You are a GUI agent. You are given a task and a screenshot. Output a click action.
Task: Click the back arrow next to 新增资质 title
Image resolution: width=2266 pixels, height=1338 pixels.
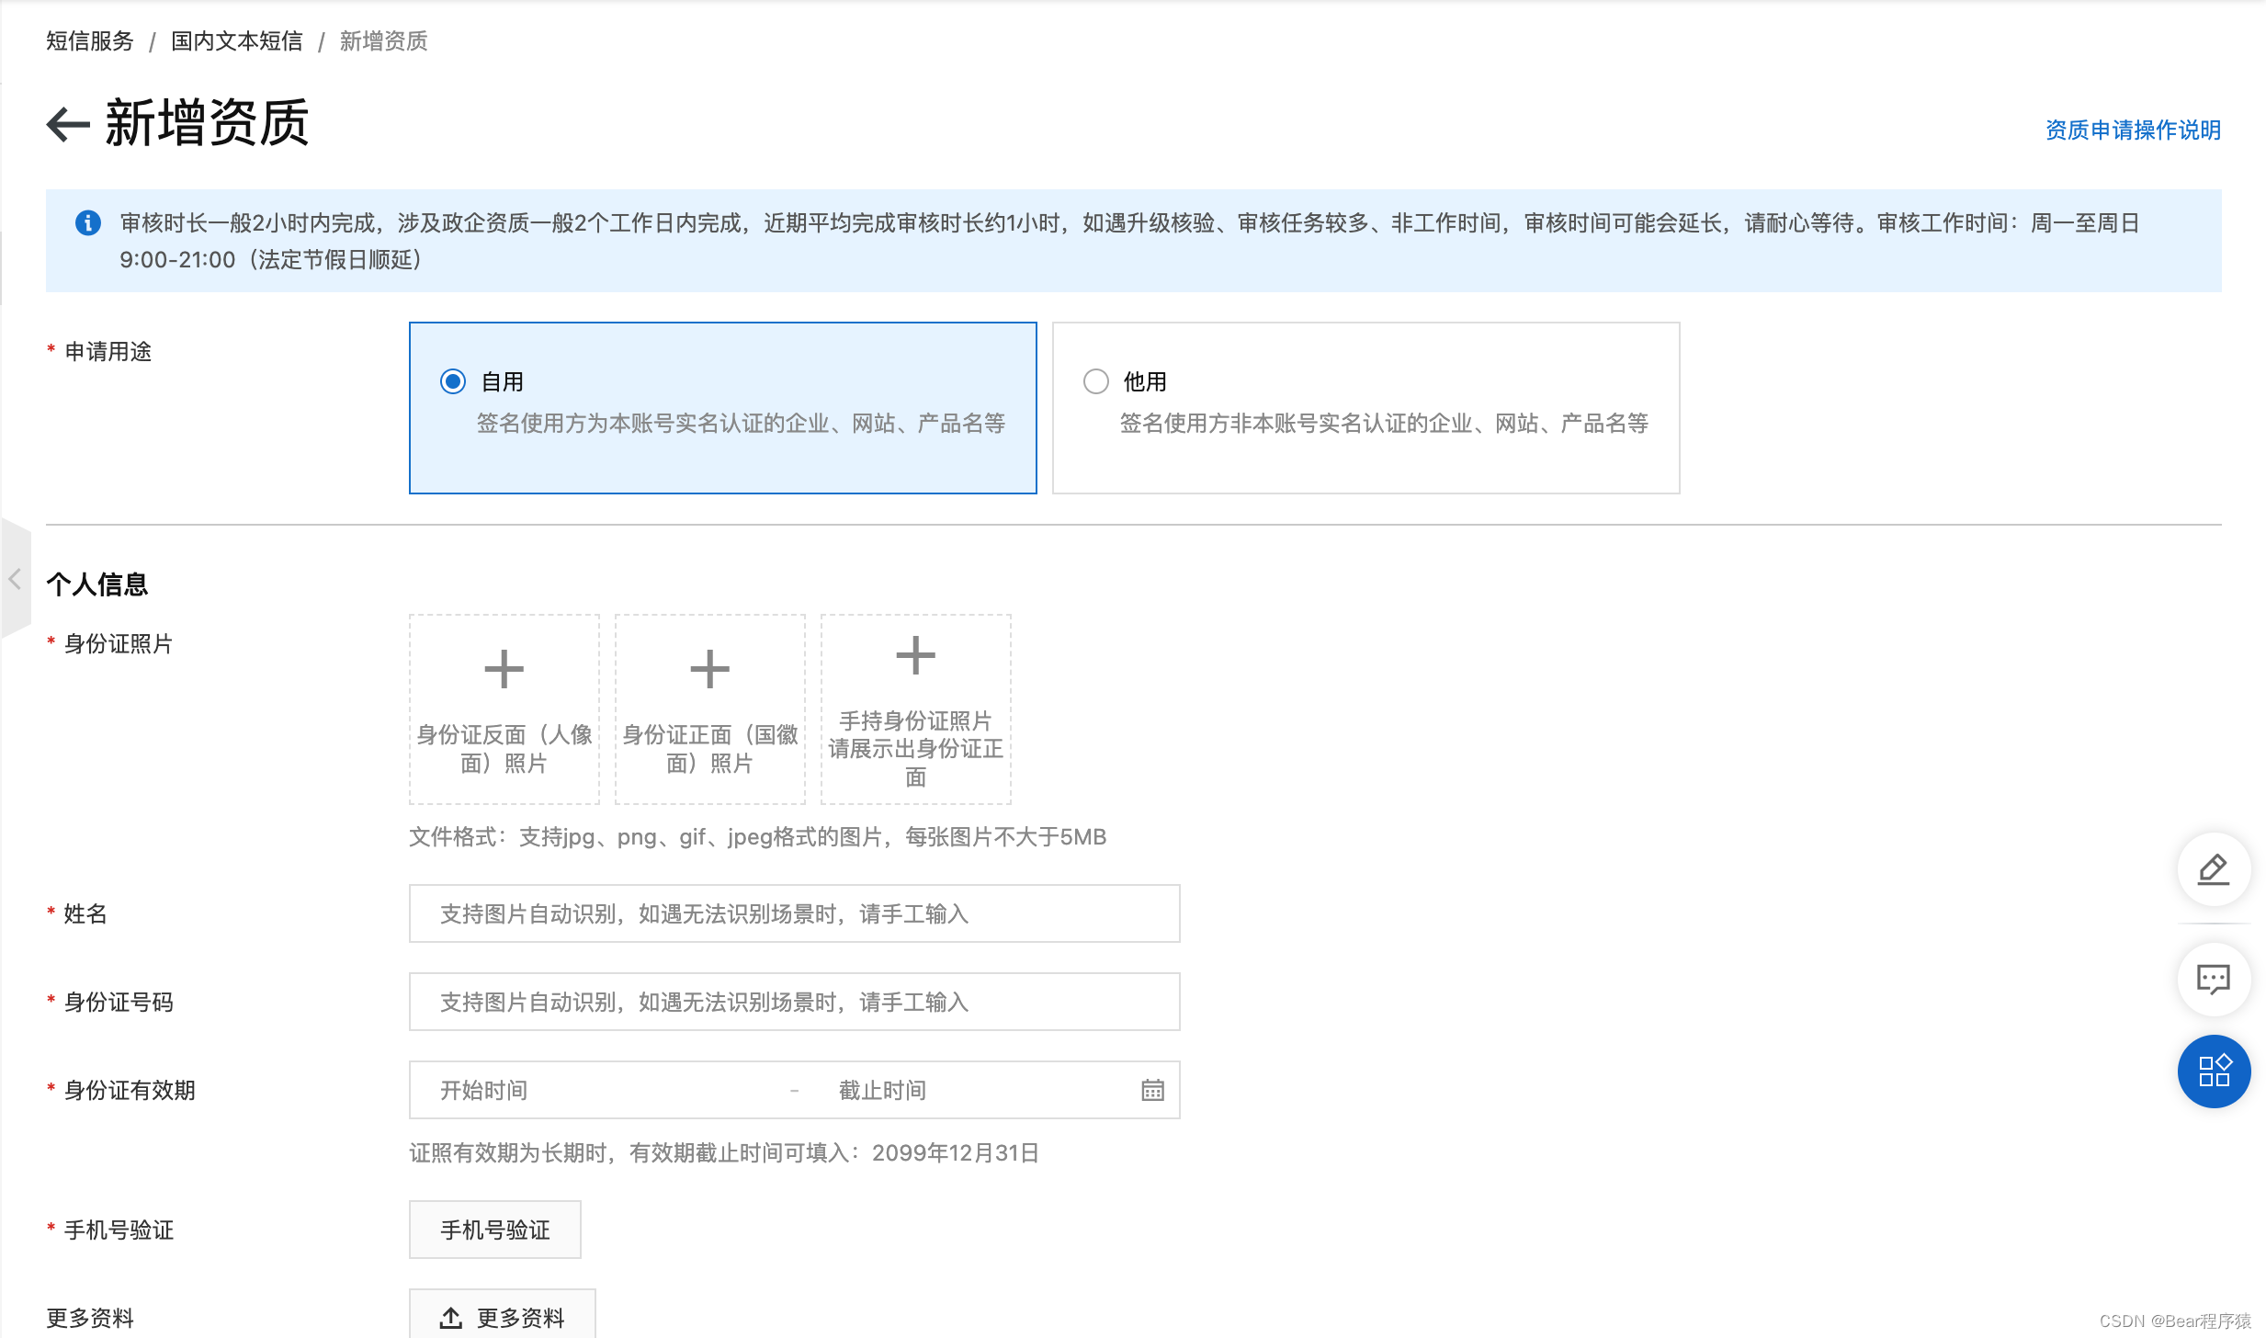coord(65,124)
